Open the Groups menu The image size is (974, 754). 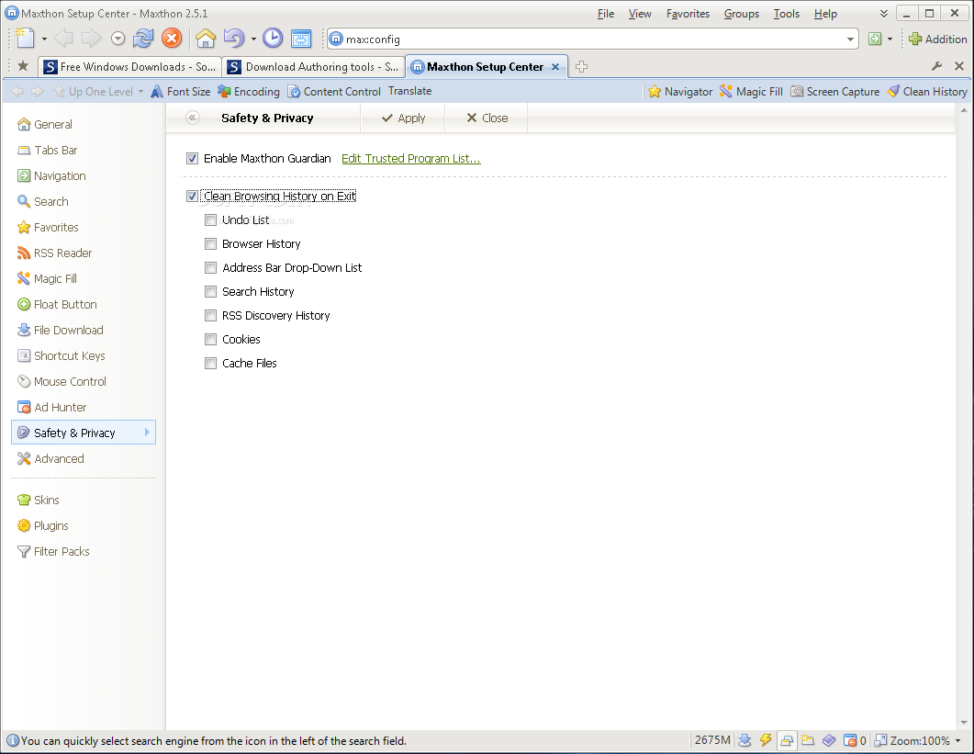[741, 14]
